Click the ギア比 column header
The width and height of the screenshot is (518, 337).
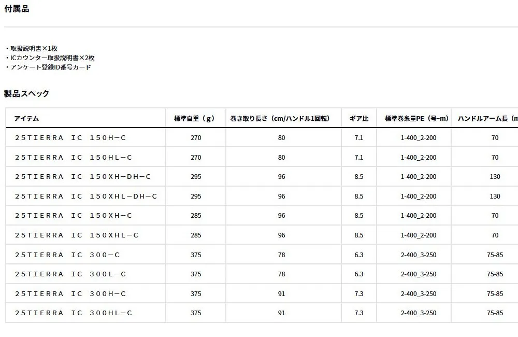point(359,118)
